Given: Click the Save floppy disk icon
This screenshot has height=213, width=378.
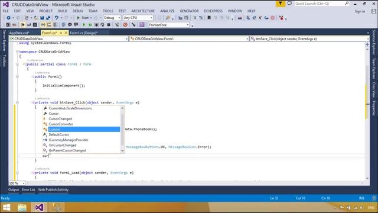Looking at the screenshot, I should [42, 18].
